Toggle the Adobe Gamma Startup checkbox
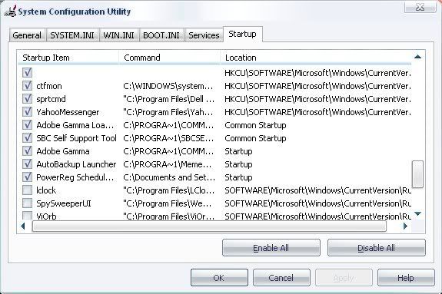Viewport: 442px width, 294px height. tap(27, 151)
